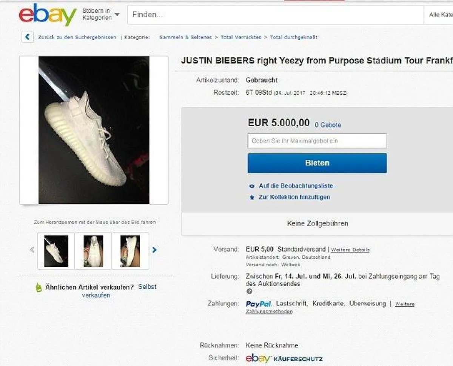453x366 pixels.
Task: Open the Alle Kategorien search dropdown
Action: point(441,15)
